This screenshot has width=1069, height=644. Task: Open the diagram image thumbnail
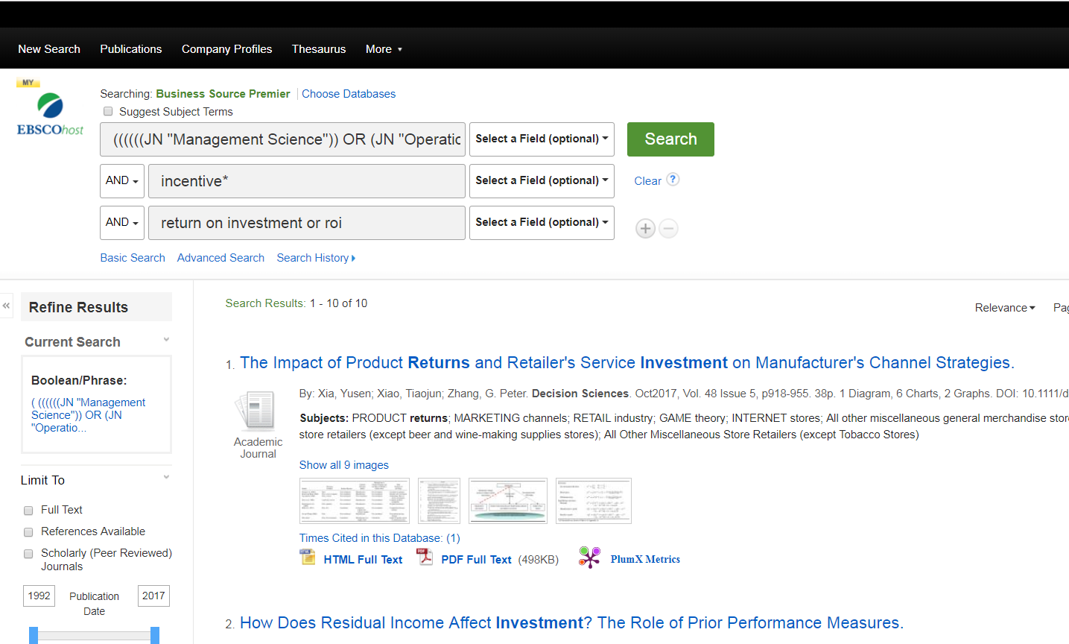point(508,501)
